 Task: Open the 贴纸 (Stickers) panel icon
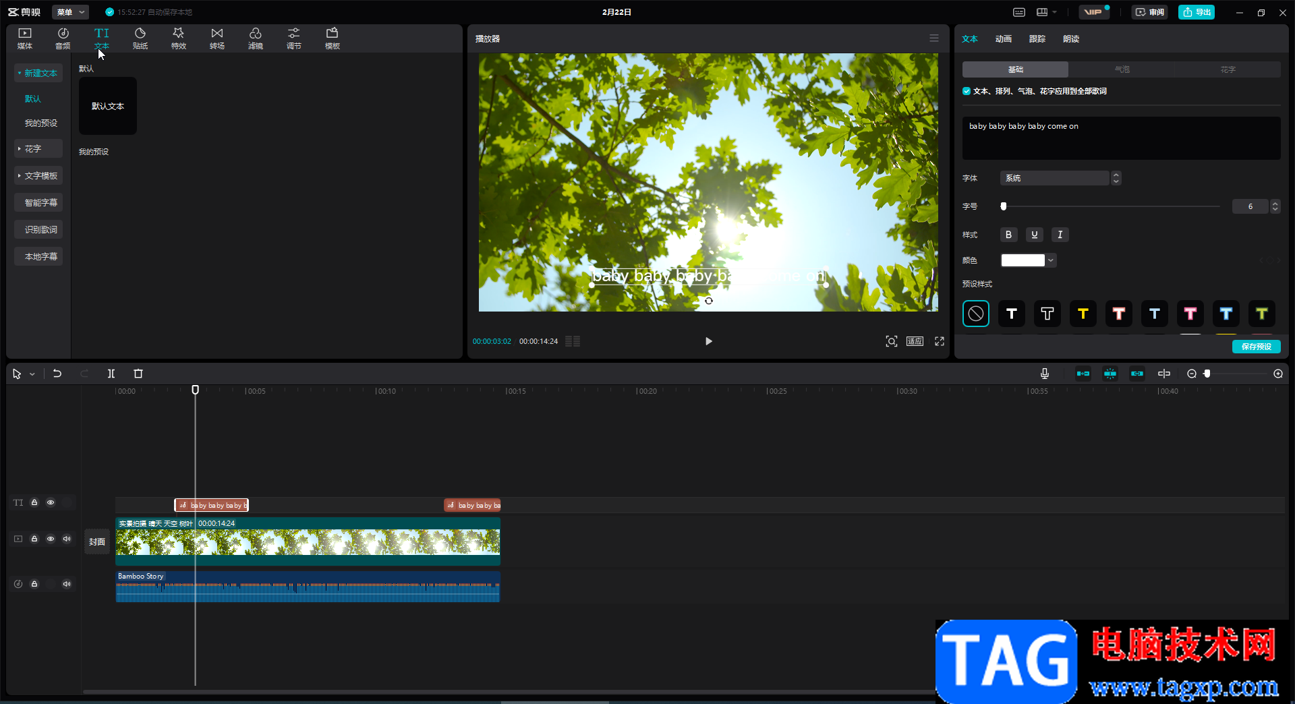point(140,38)
